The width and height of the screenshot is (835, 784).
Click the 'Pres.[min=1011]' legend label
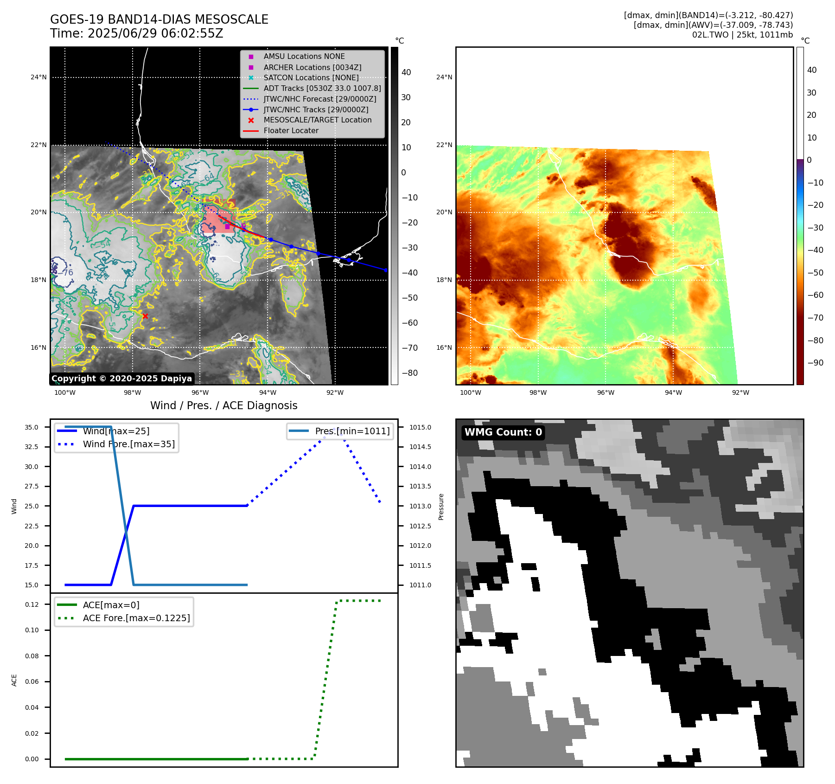point(352,431)
